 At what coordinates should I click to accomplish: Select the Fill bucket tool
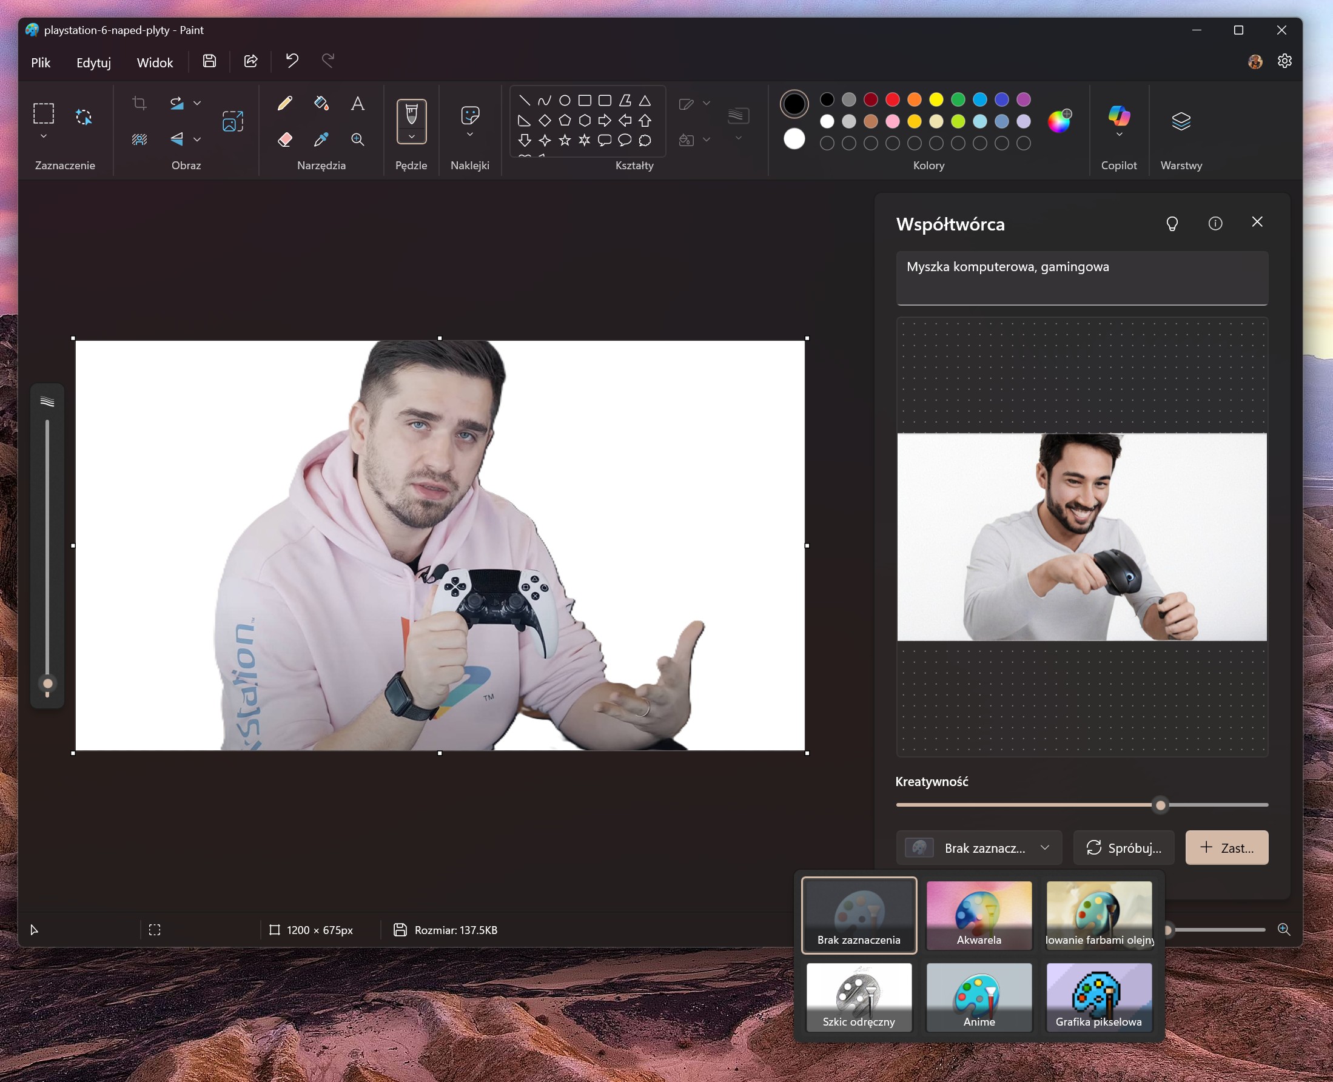tap(321, 103)
